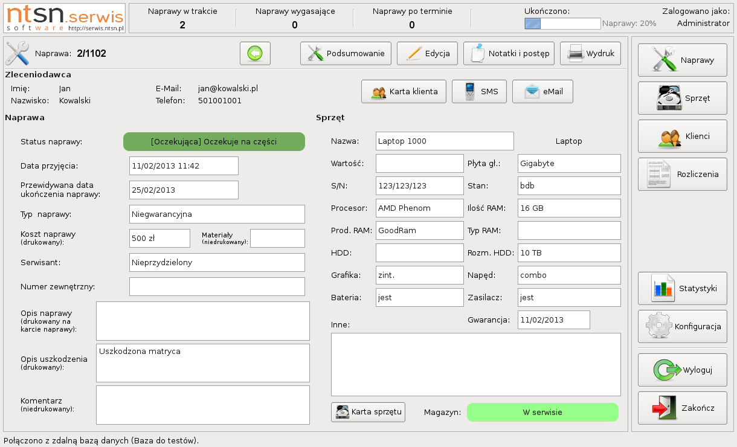The width and height of the screenshot is (737, 447).
Task: Click the email address jan@kowalski.pl
Action: tap(228, 88)
